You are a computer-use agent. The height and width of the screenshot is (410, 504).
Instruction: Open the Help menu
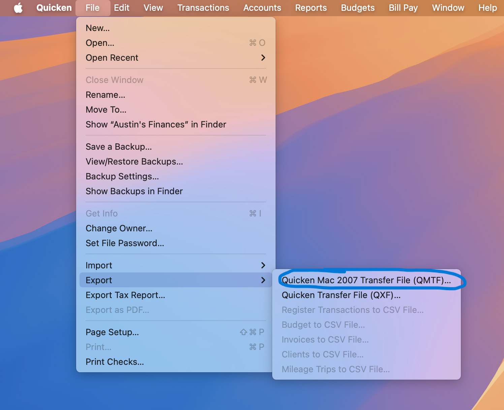(x=487, y=8)
